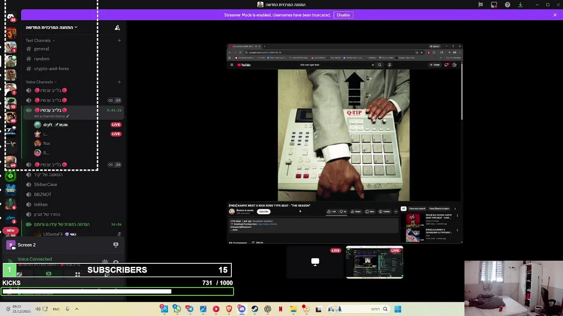Click the green download update icon
This screenshot has height=316, width=563.
pyautogui.click(x=520, y=5)
